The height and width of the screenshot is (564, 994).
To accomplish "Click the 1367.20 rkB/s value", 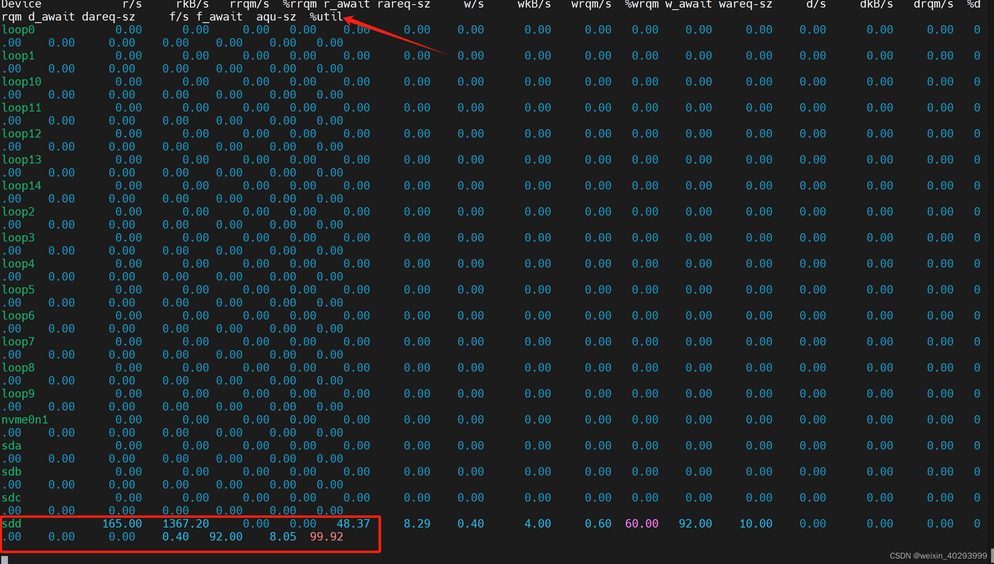I will (186, 523).
